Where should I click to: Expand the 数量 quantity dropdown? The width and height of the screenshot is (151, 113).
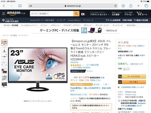(126, 69)
